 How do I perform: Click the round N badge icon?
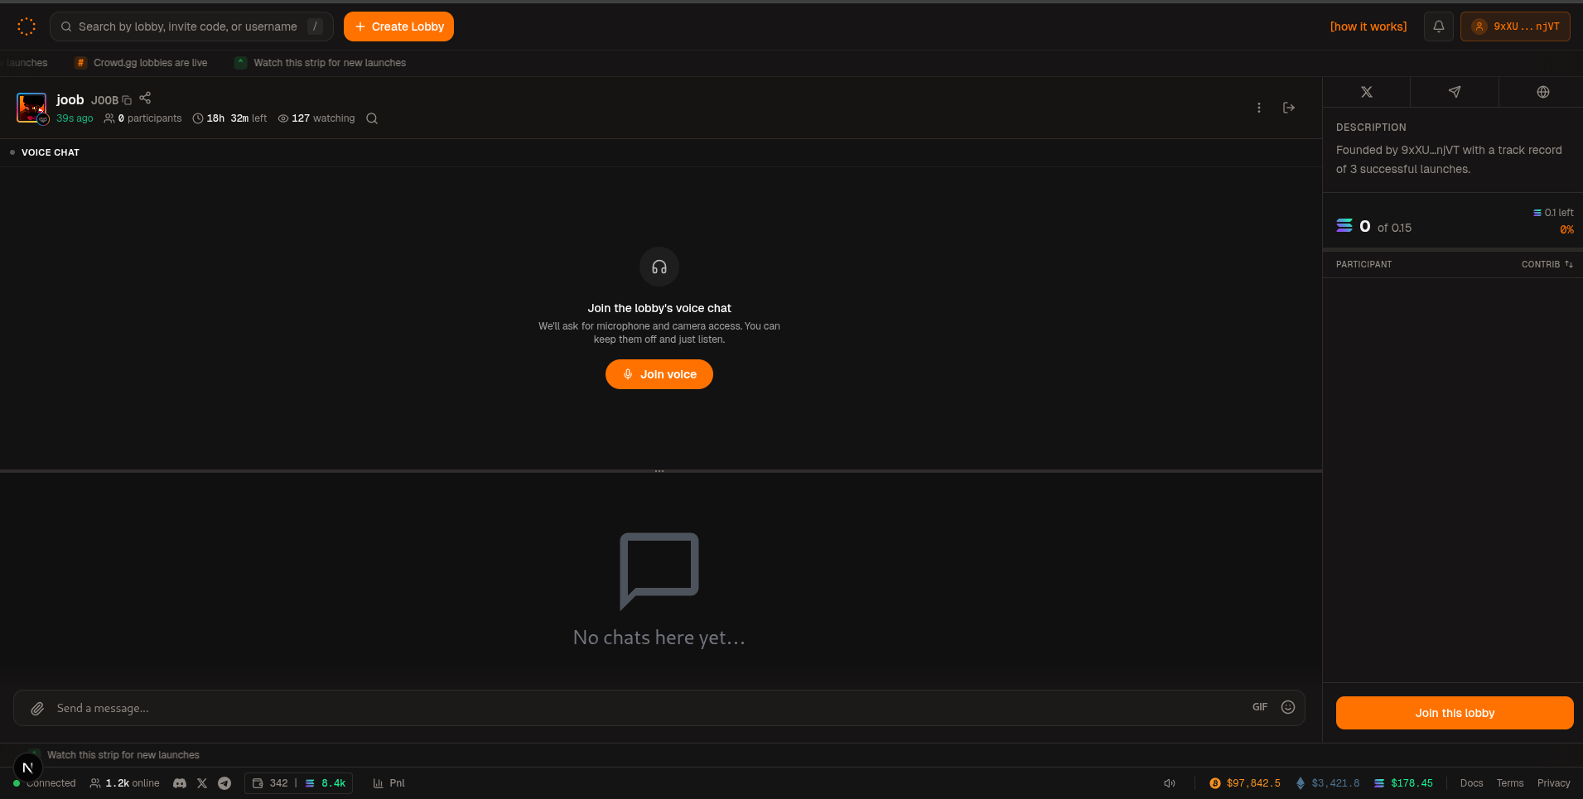(28, 768)
